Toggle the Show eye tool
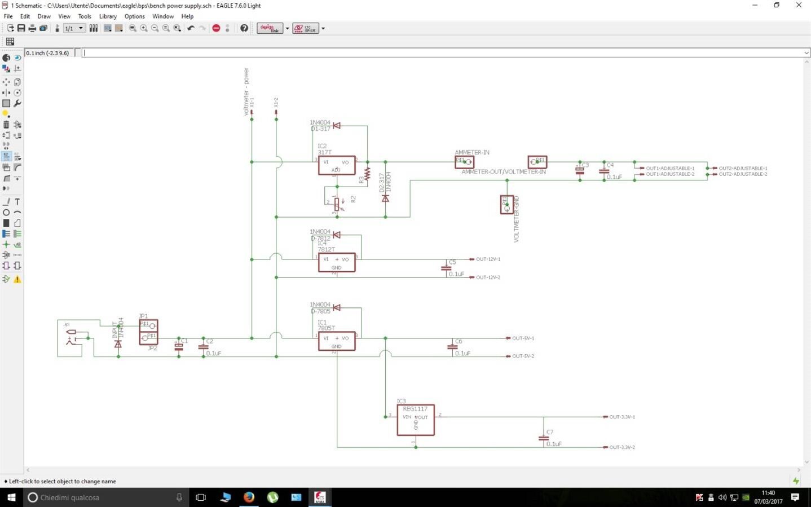Image resolution: width=811 pixels, height=507 pixels. pyautogui.click(x=17, y=58)
